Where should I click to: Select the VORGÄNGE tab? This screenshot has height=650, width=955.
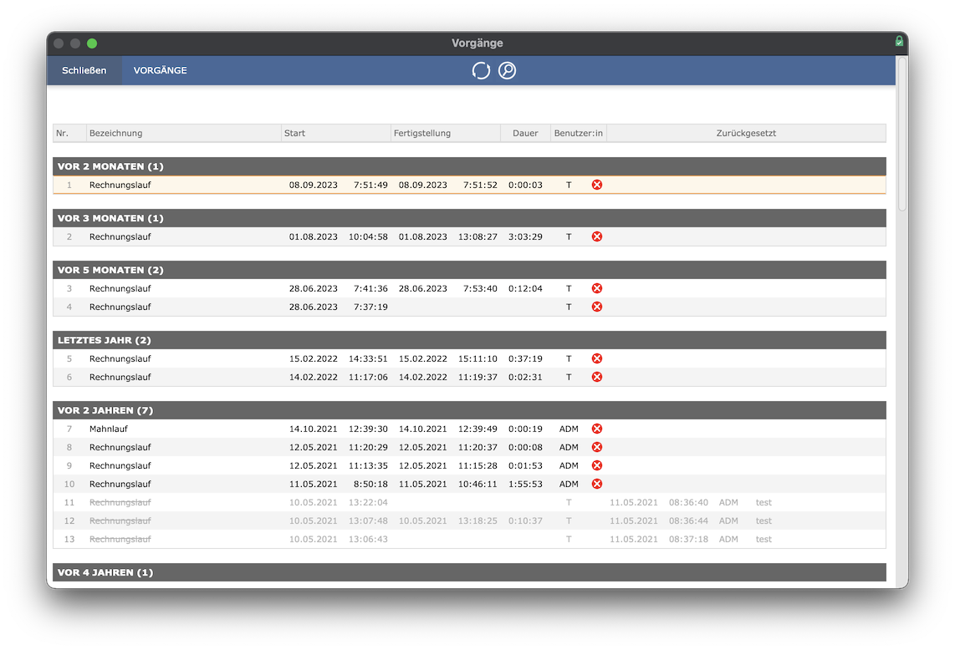coord(161,71)
